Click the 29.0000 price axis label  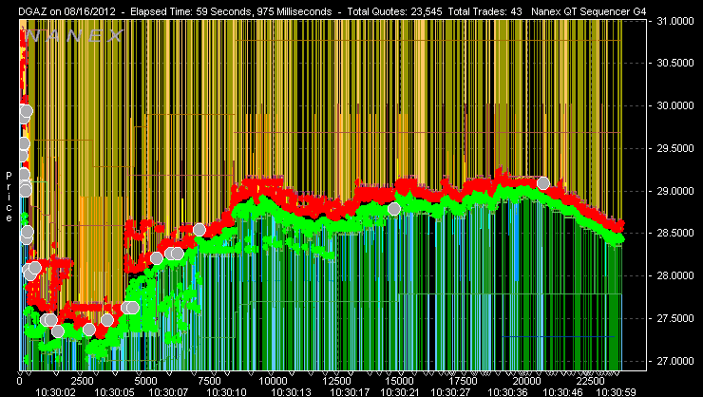click(674, 191)
